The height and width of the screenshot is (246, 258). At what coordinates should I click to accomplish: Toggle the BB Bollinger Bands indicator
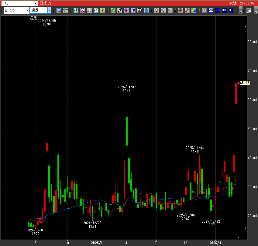point(218,10)
